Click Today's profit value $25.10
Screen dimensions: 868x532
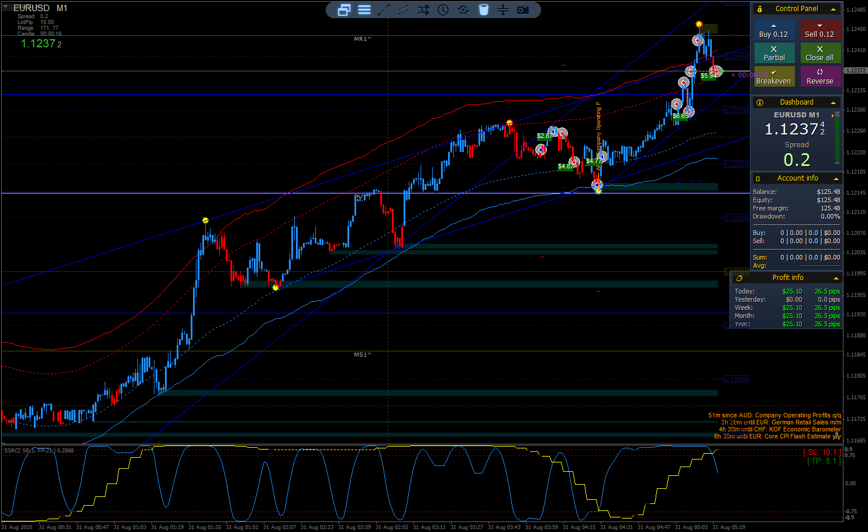pyautogui.click(x=792, y=291)
